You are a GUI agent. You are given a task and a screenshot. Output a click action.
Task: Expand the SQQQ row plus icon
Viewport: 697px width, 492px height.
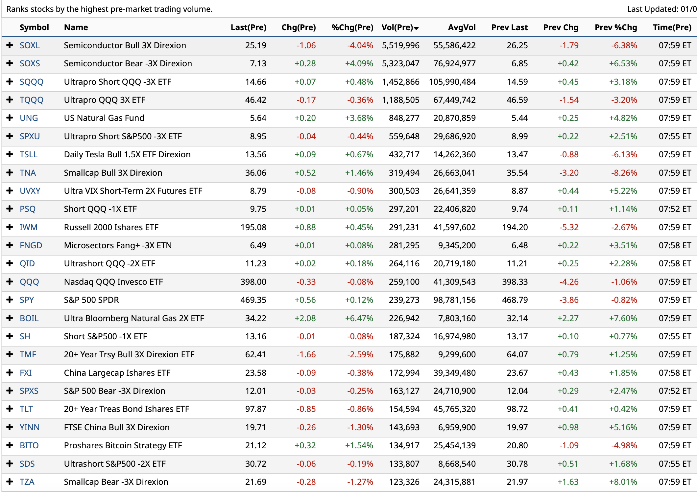pos(10,81)
